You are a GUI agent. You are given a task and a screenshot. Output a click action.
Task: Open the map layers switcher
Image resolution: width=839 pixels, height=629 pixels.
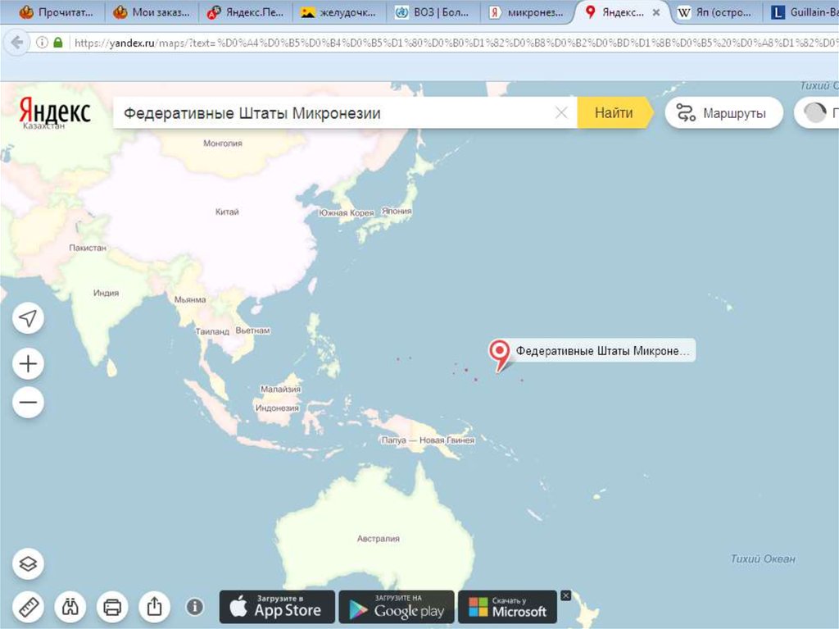pyautogui.click(x=29, y=563)
